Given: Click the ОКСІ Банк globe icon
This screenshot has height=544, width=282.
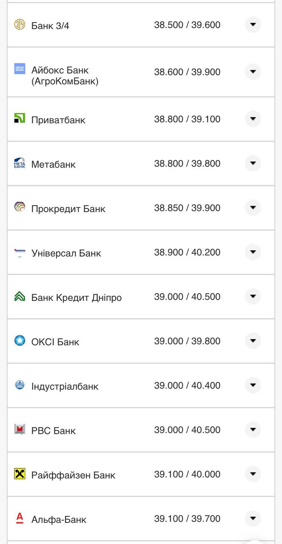Looking at the screenshot, I should pos(19,341).
